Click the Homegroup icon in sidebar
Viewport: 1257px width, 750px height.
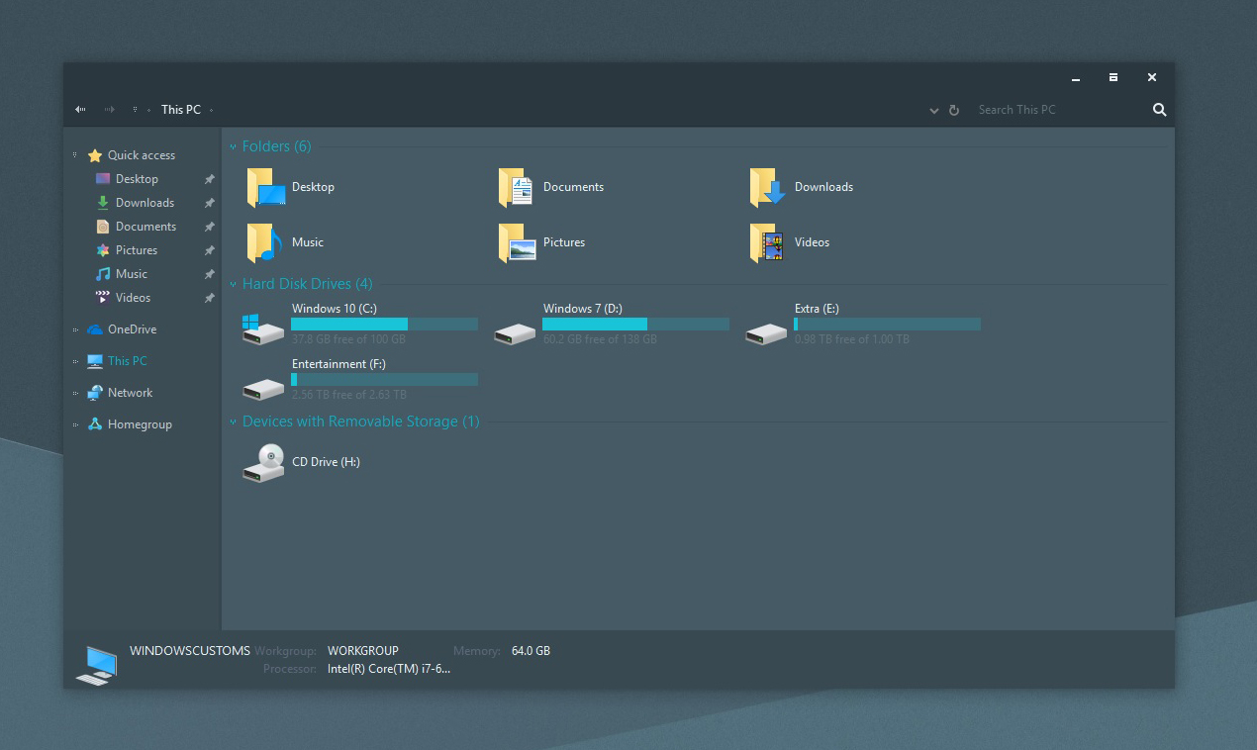[x=93, y=423]
